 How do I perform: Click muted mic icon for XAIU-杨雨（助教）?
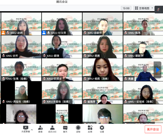point(85,79)
